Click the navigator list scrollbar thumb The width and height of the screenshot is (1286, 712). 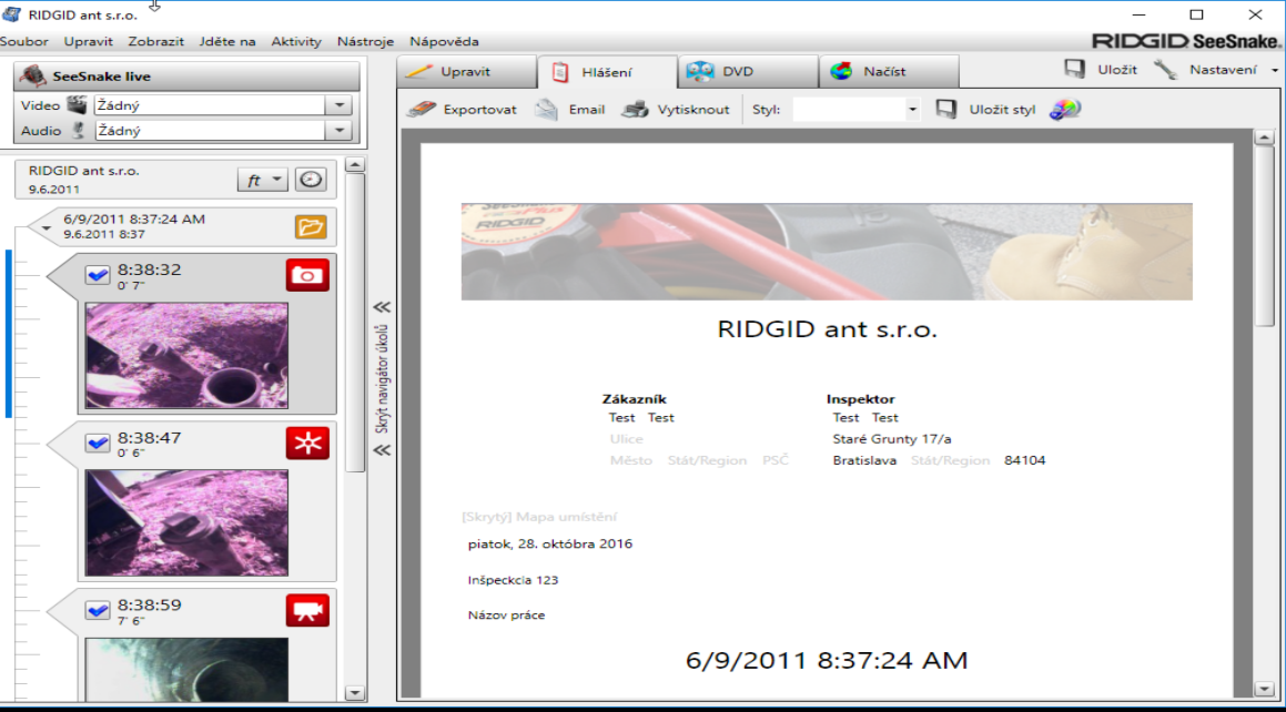355,323
